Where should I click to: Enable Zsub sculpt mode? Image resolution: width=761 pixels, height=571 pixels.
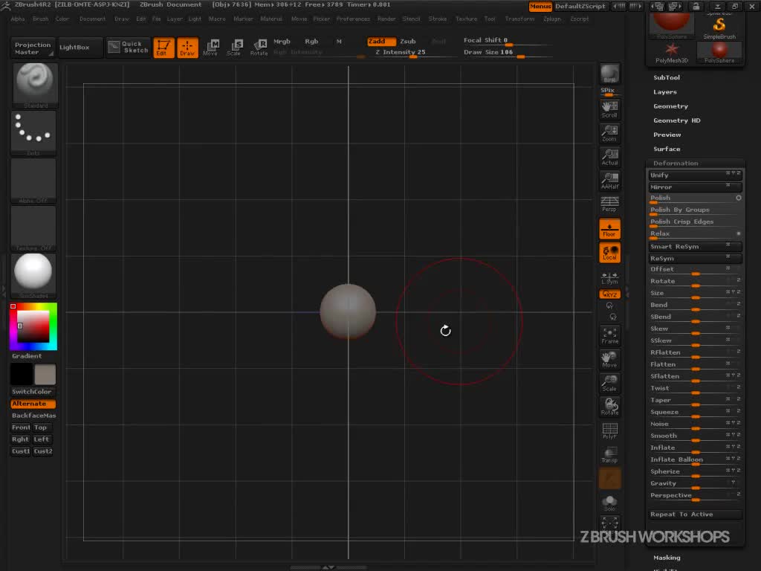coord(408,42)
